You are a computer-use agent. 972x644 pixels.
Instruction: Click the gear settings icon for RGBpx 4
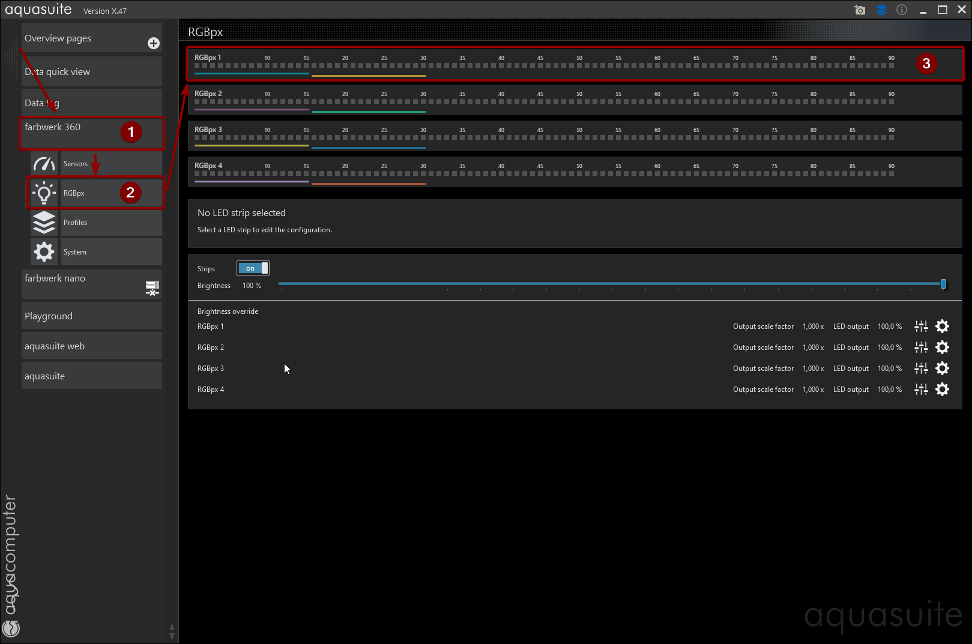[x=943, y=390]
